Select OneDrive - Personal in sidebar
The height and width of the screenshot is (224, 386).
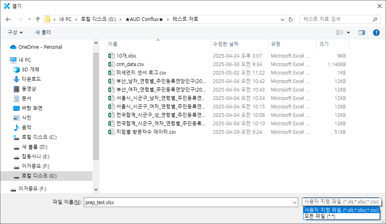pos(36,47)
